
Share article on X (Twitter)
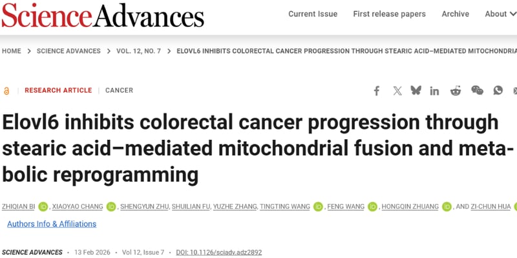tap(397, 91)
